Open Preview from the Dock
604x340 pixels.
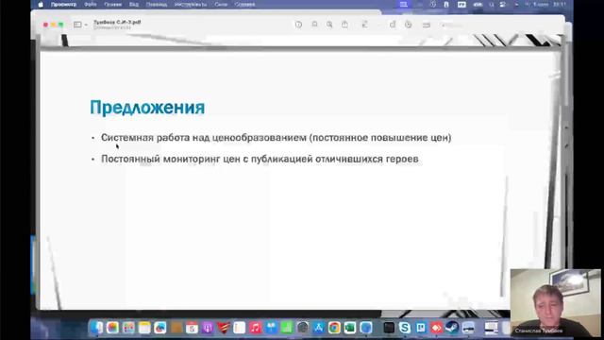point(468,328)
